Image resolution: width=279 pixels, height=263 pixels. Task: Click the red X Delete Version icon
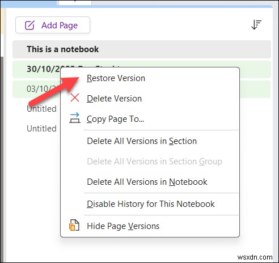point(75,98)
